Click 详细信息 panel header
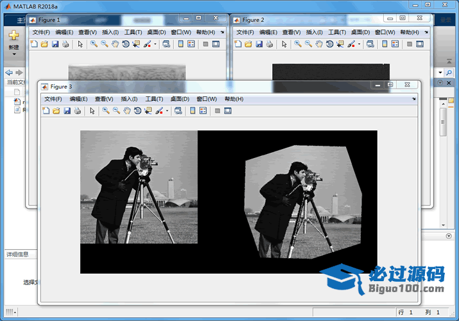This screenshot has height=321, width=459. pos(17,254)
